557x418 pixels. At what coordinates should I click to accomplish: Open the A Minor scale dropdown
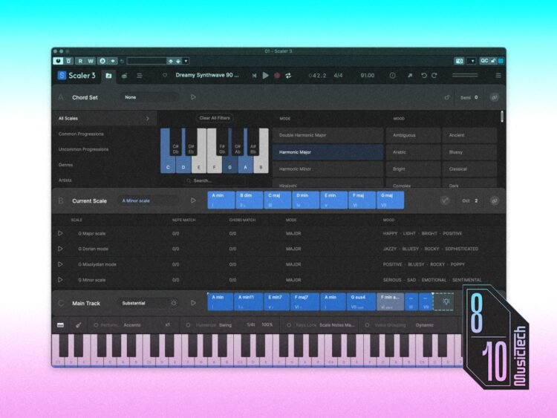(149, 200)
